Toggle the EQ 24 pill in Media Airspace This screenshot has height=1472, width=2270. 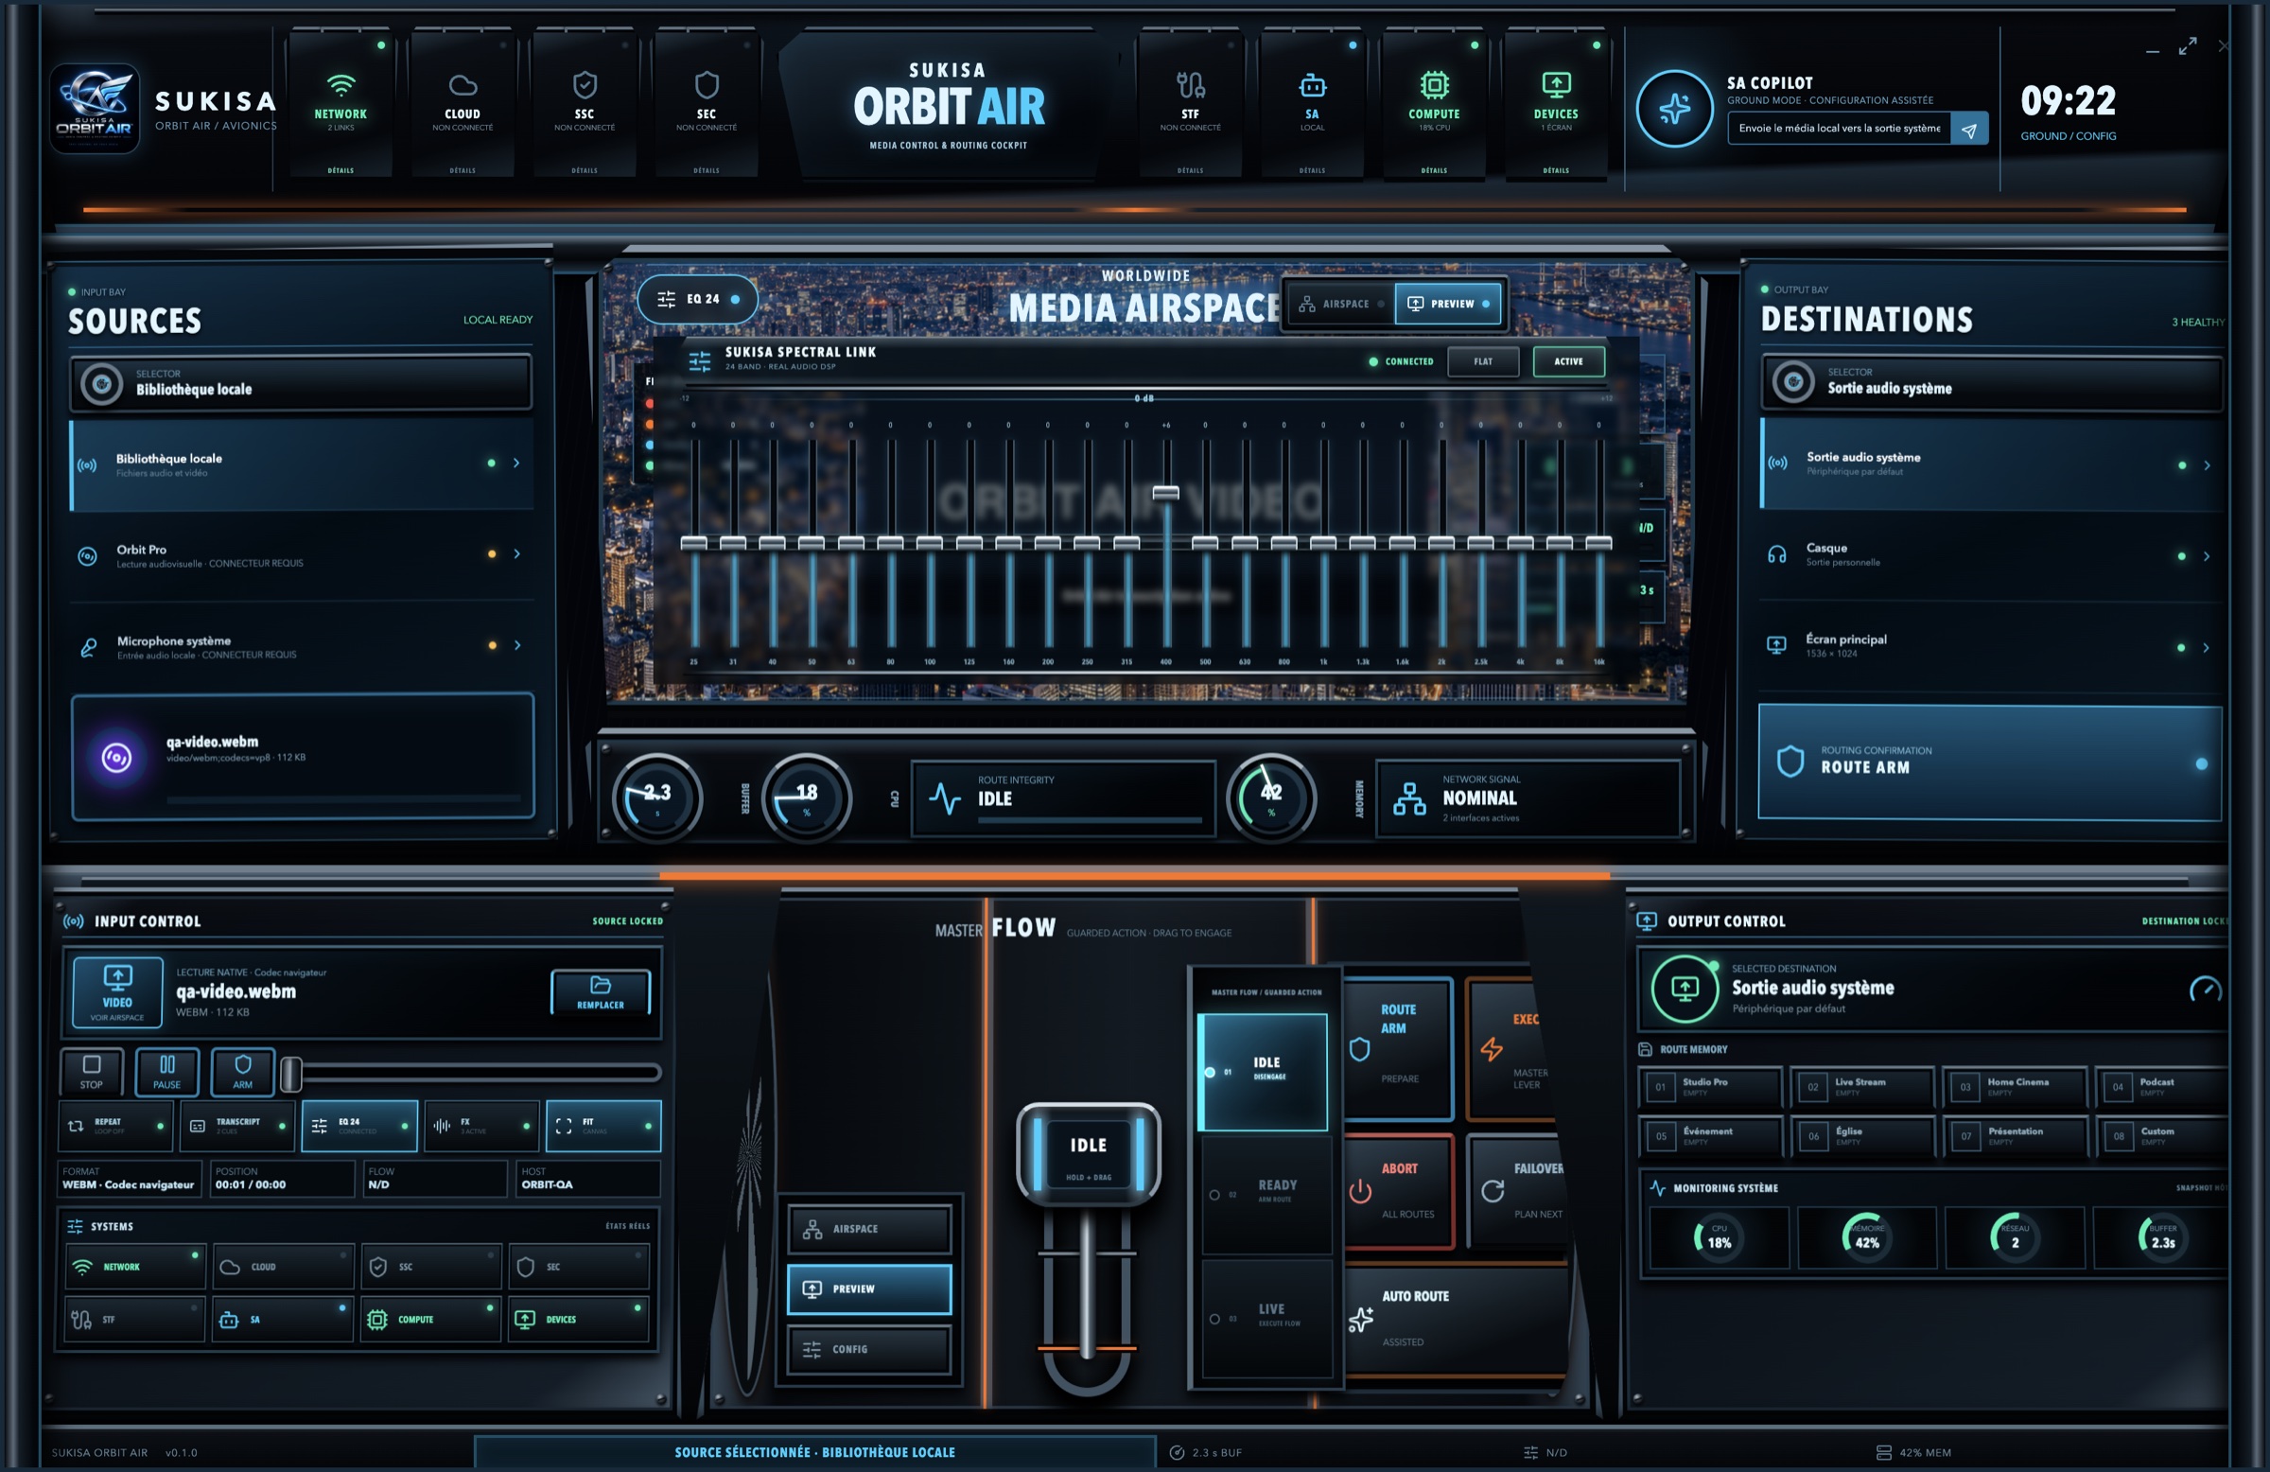pyautogui.click(x=698, y=300)
